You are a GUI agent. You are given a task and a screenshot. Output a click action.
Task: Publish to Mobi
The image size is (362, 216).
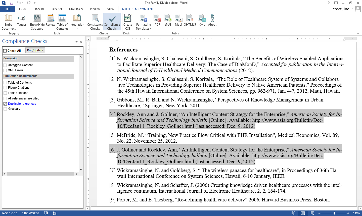178,20
